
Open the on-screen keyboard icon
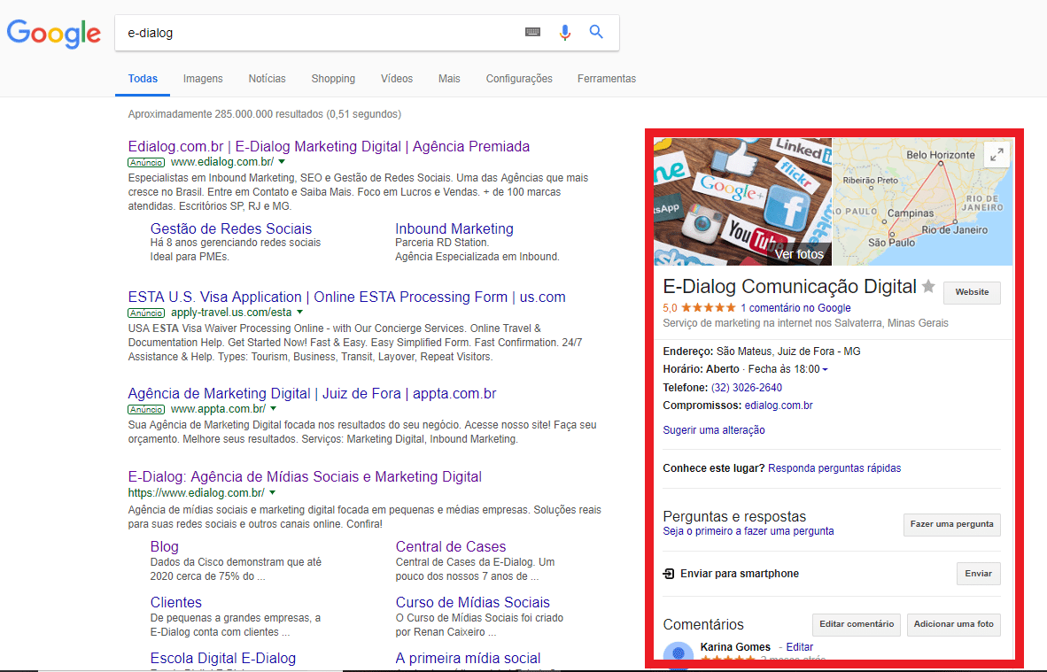tap(532, 32)
